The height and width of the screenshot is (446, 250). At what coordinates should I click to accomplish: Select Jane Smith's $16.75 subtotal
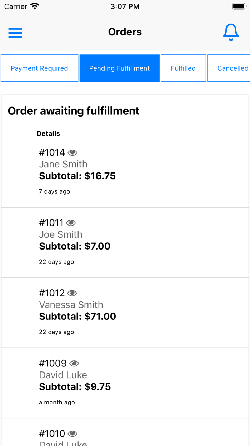click(x=77, y=176)
